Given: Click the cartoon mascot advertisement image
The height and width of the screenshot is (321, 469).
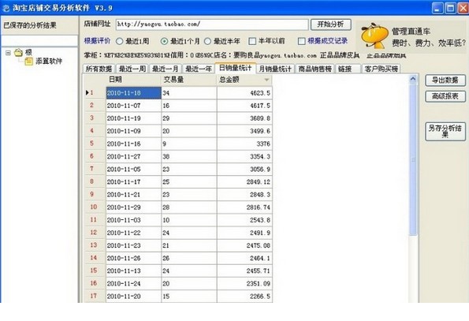Looking at the screenshot, I should click(x=374, y=36).
